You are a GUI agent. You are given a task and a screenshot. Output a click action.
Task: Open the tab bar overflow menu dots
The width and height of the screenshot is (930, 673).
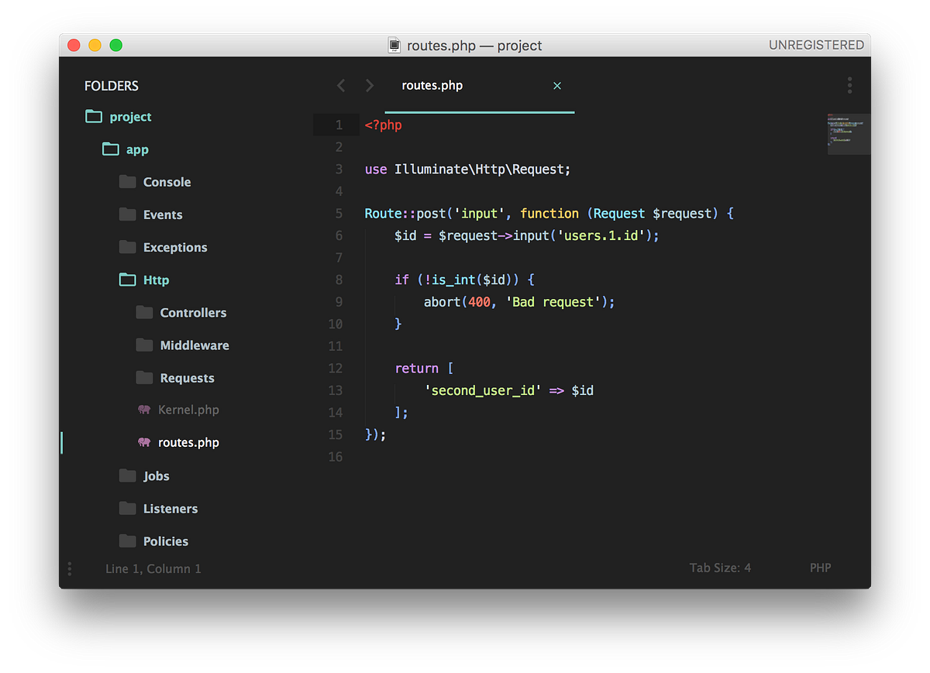849,85
